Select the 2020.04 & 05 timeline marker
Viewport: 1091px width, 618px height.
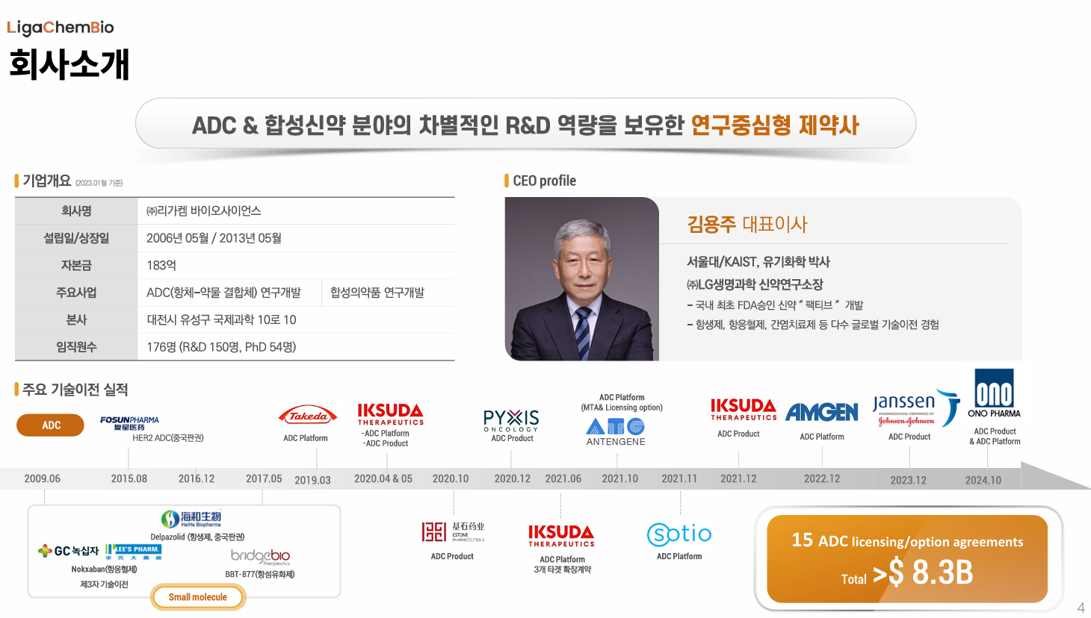[x=383, y=478]
